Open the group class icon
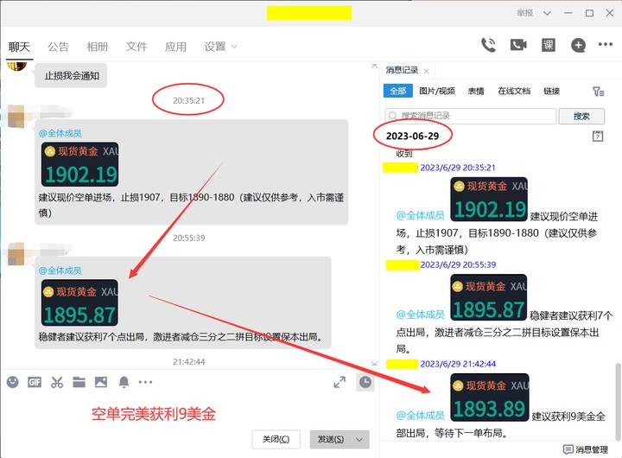The height and width of the screenshot is (458, 622). (549, 45)
